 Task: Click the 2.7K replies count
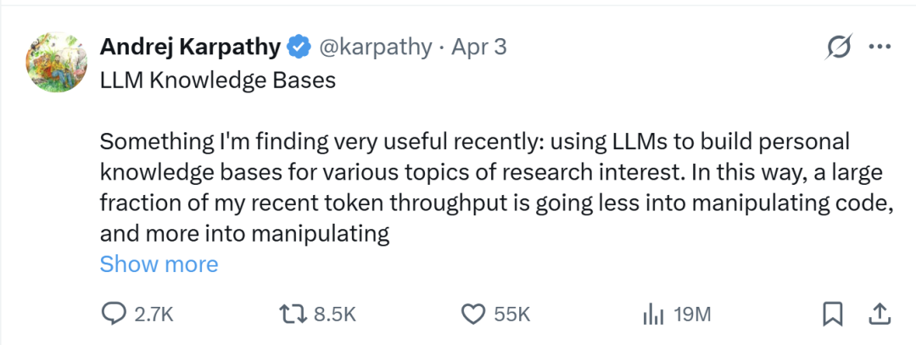tap(154, 314)
